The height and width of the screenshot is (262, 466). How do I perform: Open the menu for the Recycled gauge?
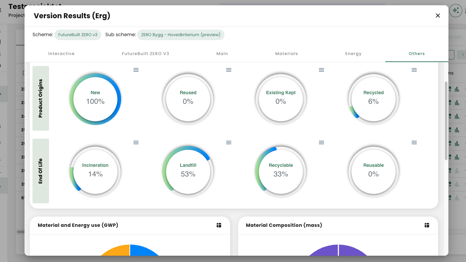[414, 70]
